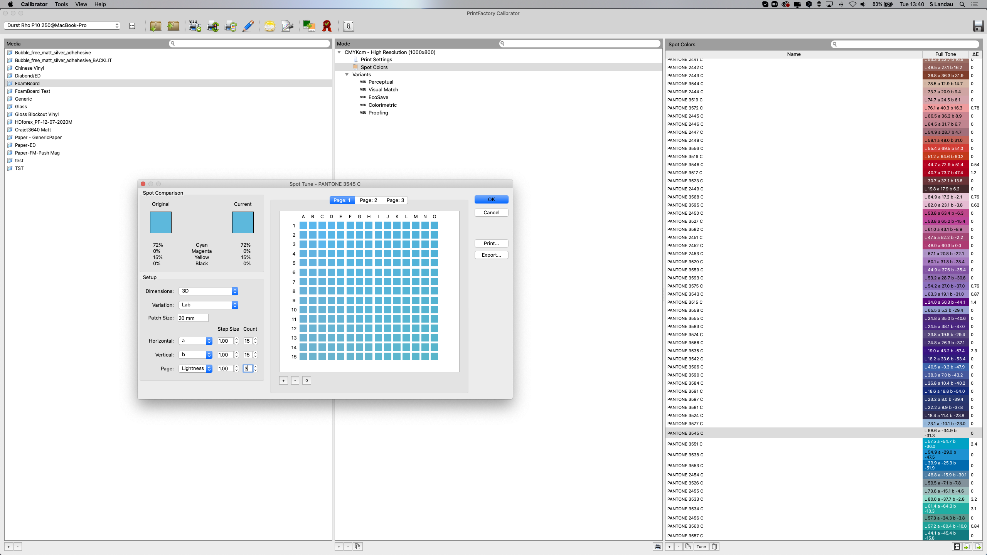
Task: Adjust the Horizontal Count stepper
Action: pos(255,341)
